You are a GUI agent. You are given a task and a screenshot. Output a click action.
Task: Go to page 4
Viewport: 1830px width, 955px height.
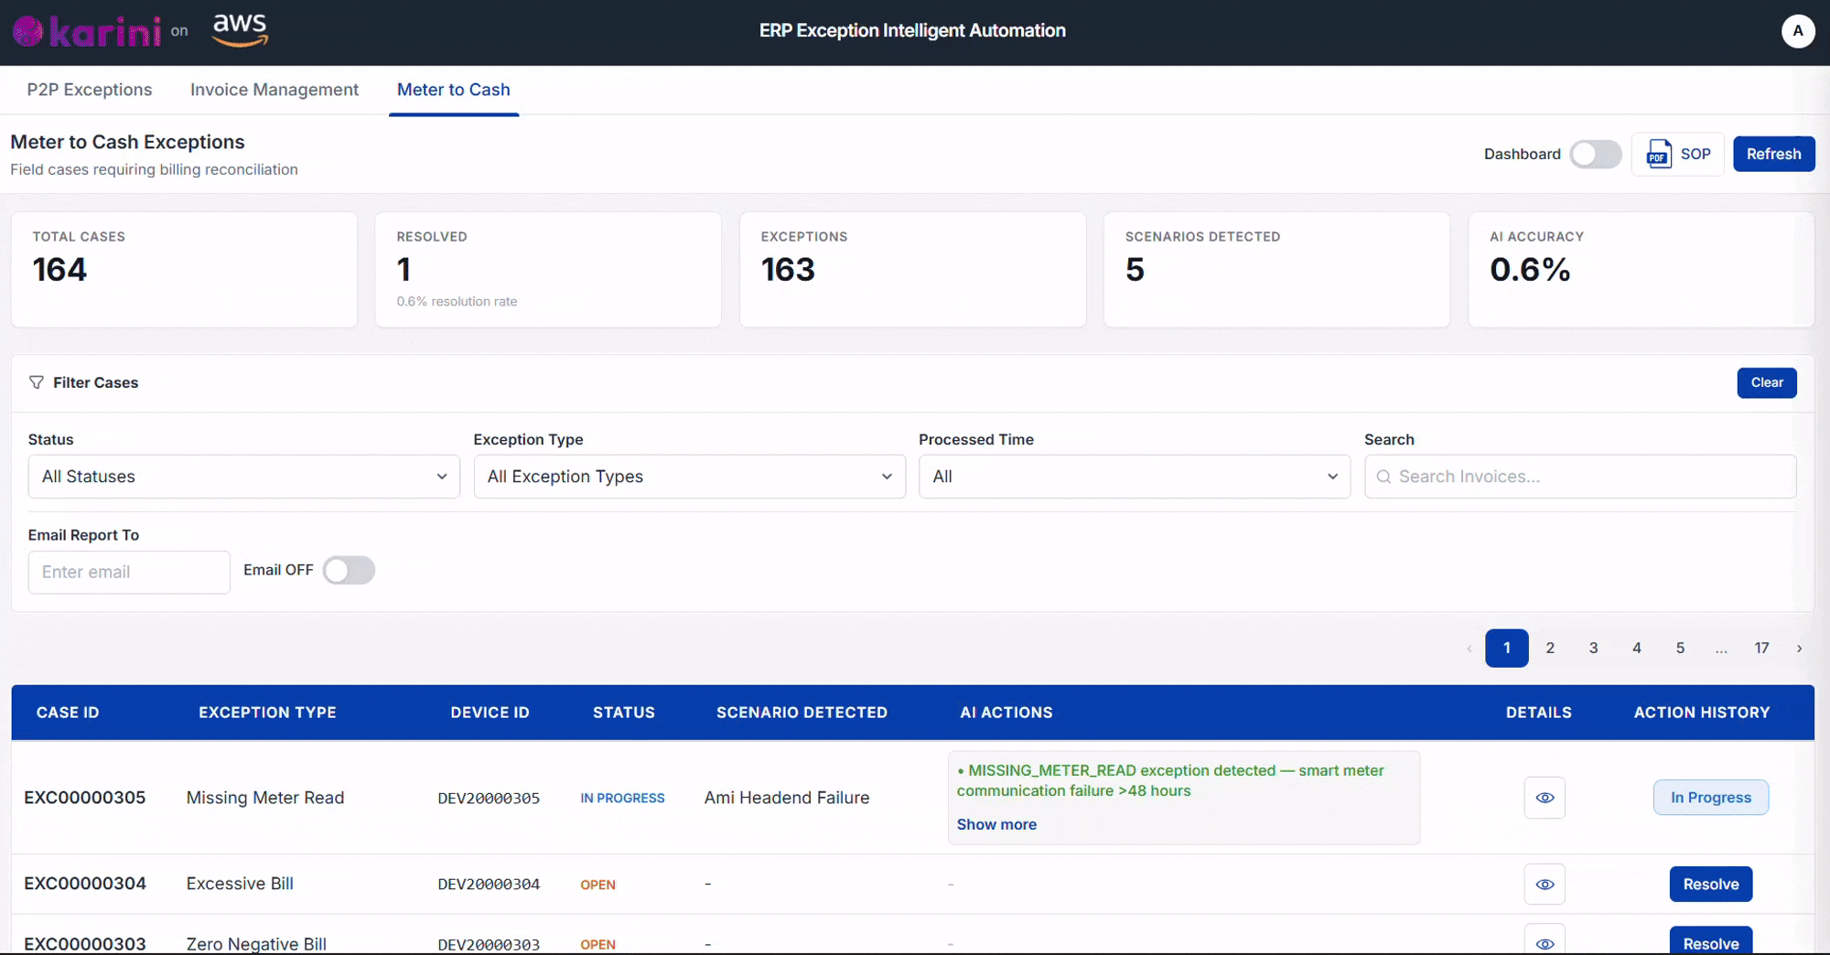pos(1637,648)
